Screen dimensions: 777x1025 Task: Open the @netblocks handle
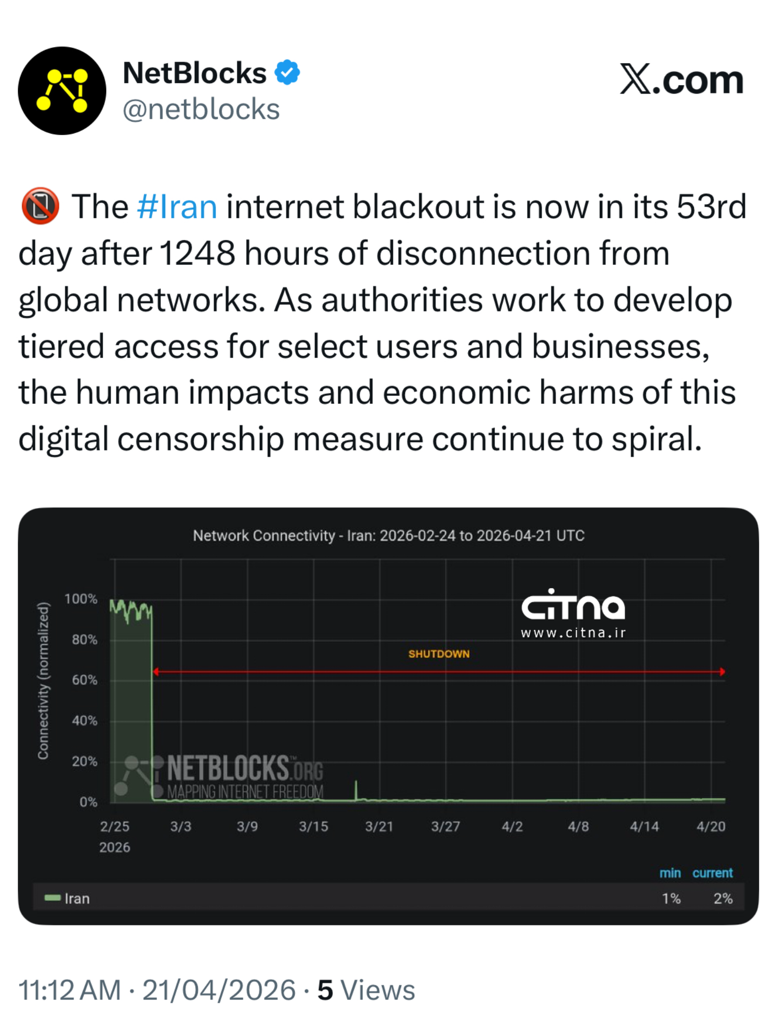pyautogui.click(x=201, y=109)
